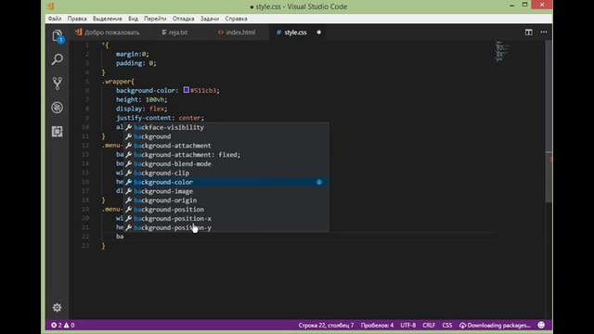
Task: Open the Debug view in activity bar
Action: click(x=58, y=108)
